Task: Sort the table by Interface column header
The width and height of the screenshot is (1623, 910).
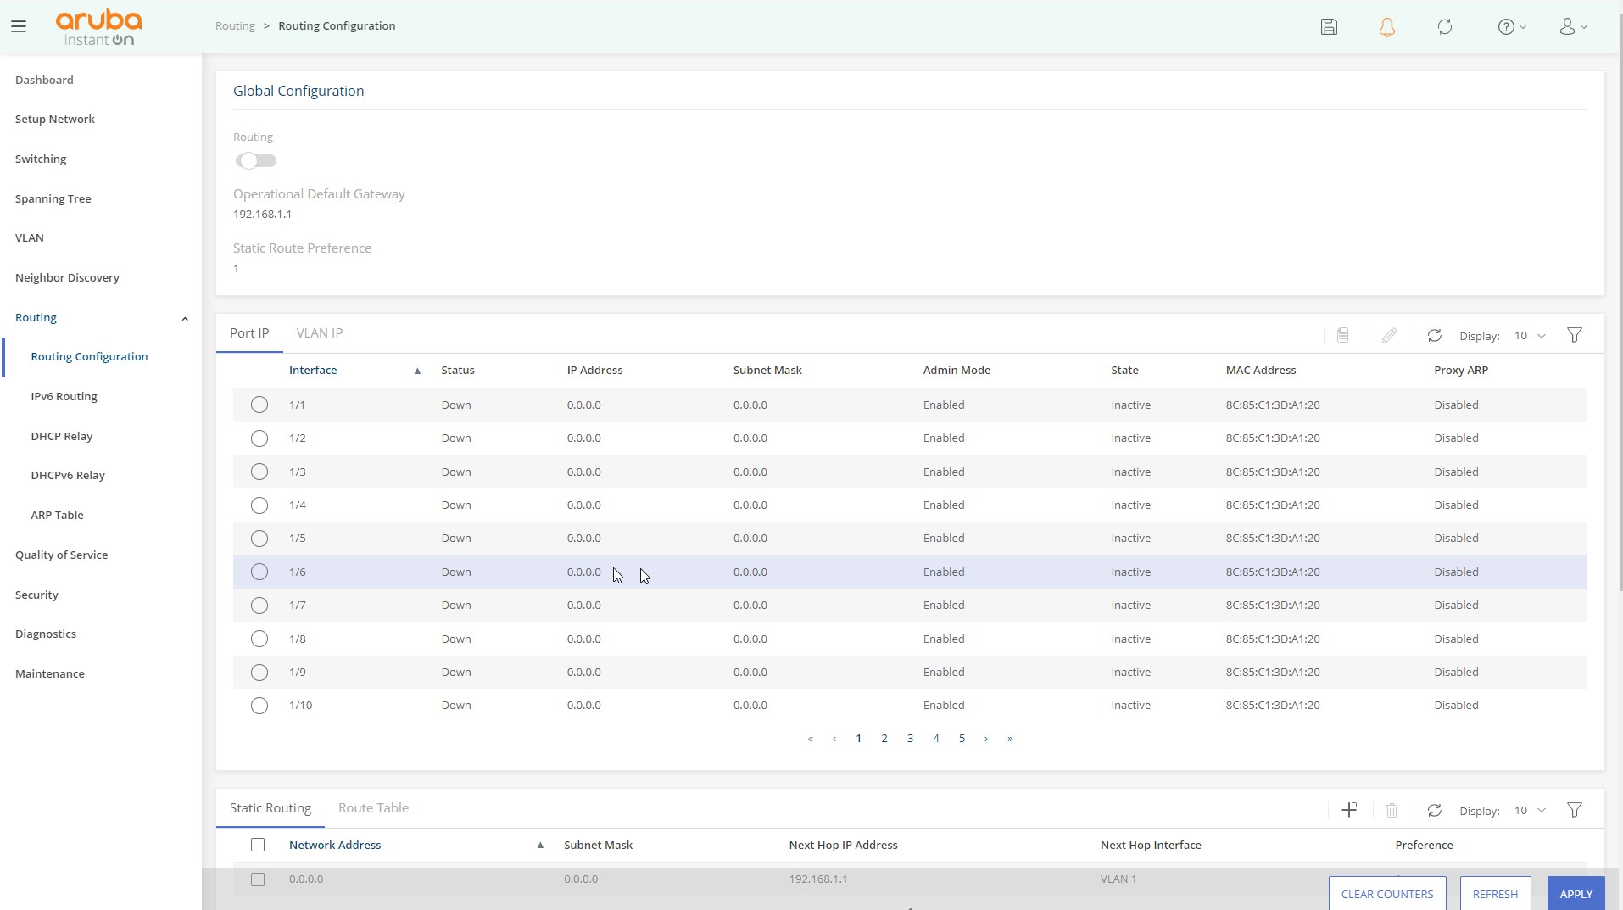Action: tap(313, 371)
